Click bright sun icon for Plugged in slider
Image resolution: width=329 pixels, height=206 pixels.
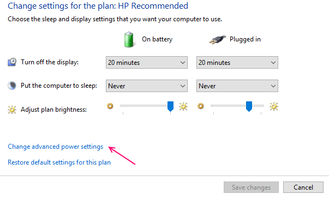coord(274,106)
